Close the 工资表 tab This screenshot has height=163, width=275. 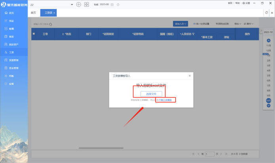pyautogui.click(x=54, y=13)
